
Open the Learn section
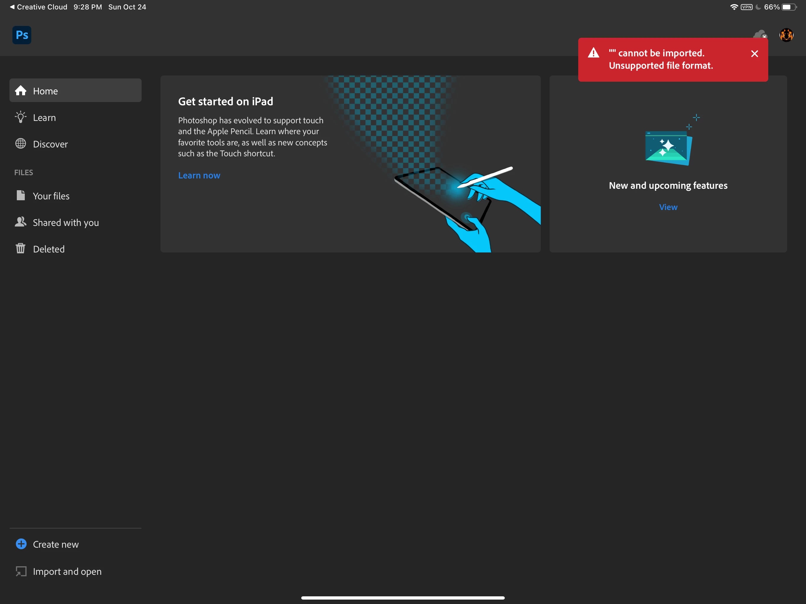[x=44, y=117]
